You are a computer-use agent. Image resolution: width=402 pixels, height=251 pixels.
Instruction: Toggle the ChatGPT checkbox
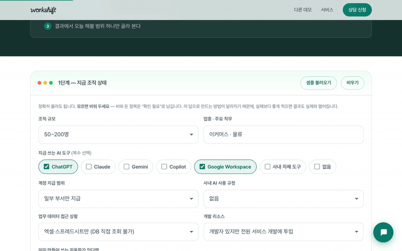pos(47,167)
